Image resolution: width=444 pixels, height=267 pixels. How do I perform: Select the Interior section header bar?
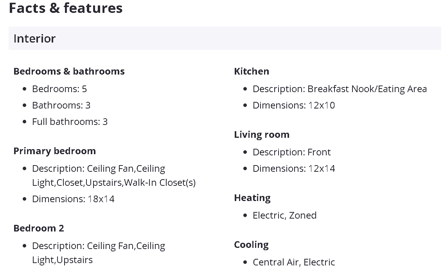click(225, 38)
